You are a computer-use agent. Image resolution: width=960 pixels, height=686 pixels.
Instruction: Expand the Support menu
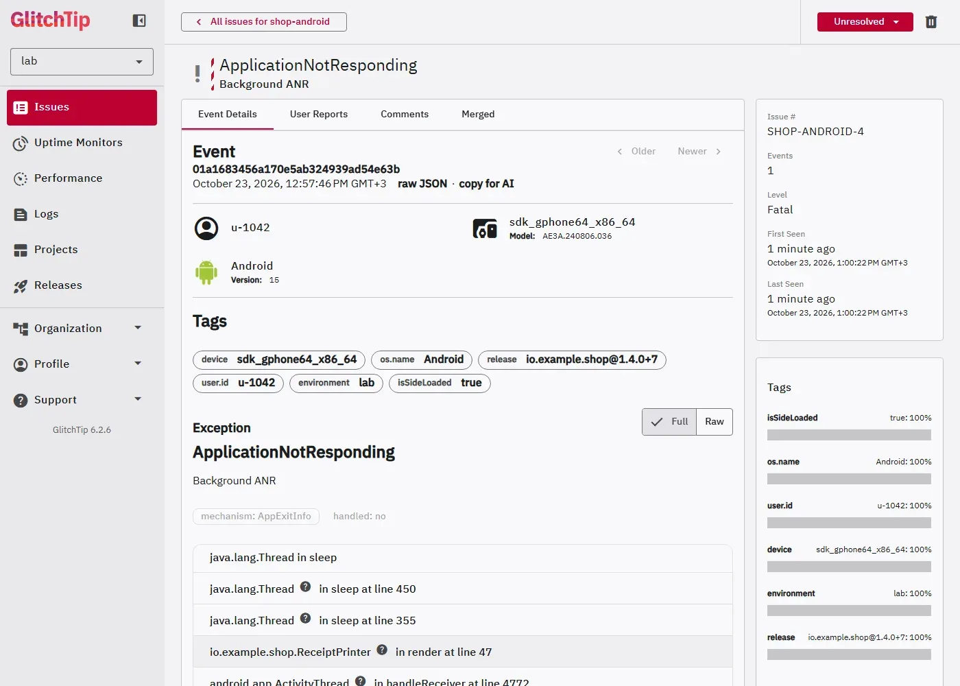tap(82, 400)
